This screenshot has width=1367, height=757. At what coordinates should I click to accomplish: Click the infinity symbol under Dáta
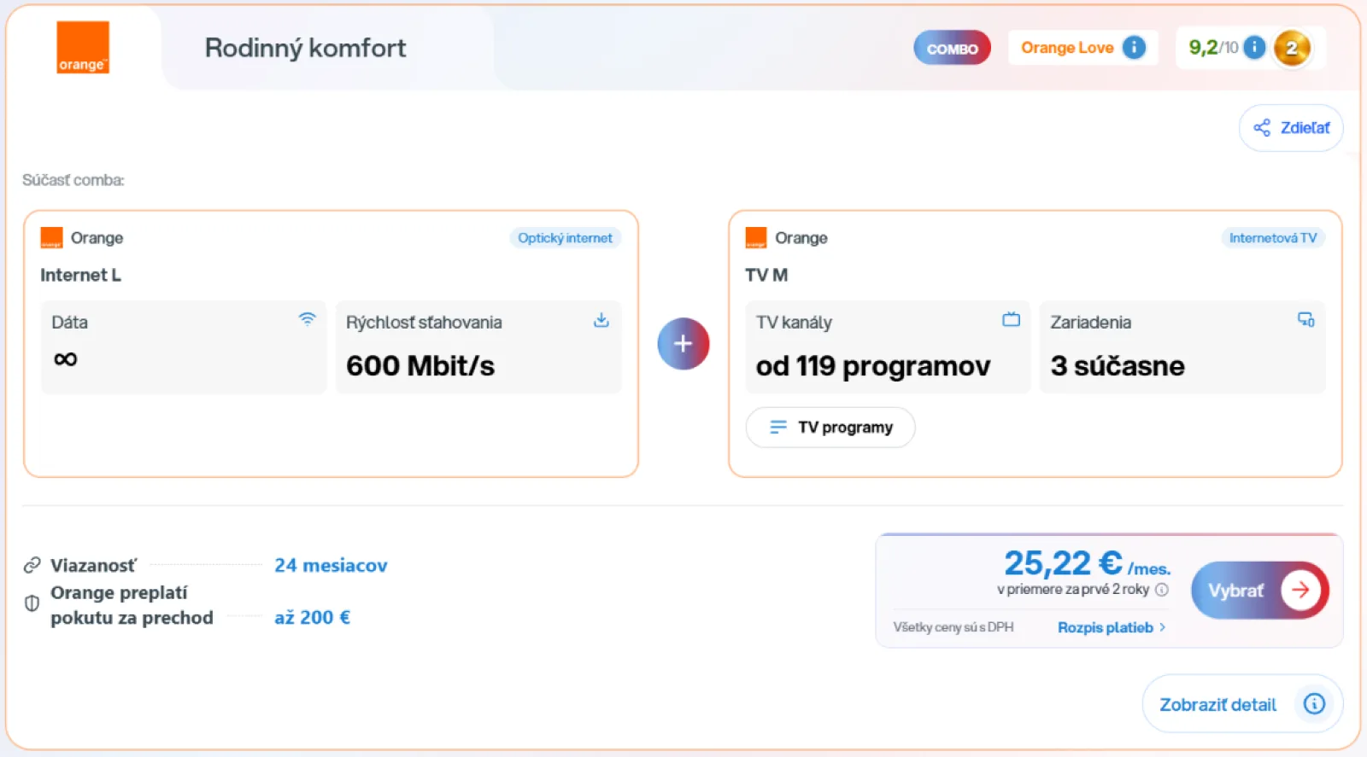click(x=66, y=359)
